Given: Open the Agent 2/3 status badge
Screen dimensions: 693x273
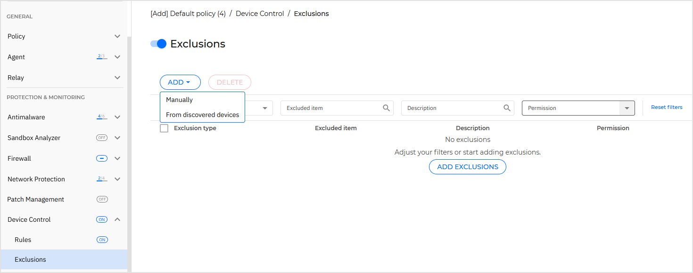Looking at the screenshot, I should point(101,55).
